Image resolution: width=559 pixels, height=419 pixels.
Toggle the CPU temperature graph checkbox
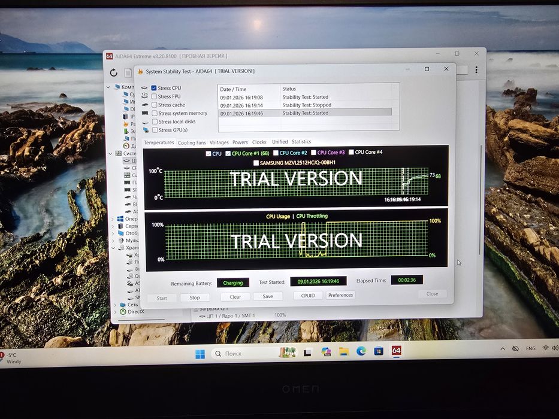(209, 154)
